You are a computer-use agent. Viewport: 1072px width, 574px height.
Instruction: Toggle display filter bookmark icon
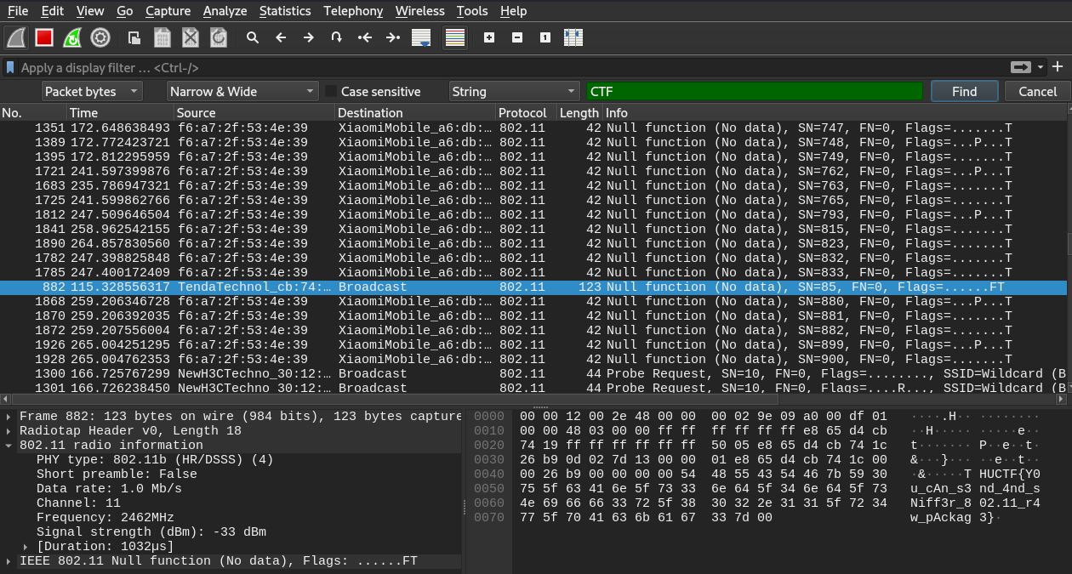tap(9, 67)
